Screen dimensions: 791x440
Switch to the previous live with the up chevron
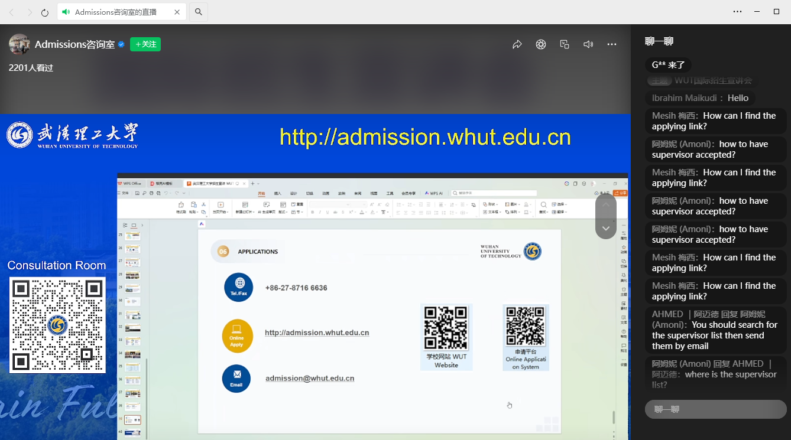[606, 205]
